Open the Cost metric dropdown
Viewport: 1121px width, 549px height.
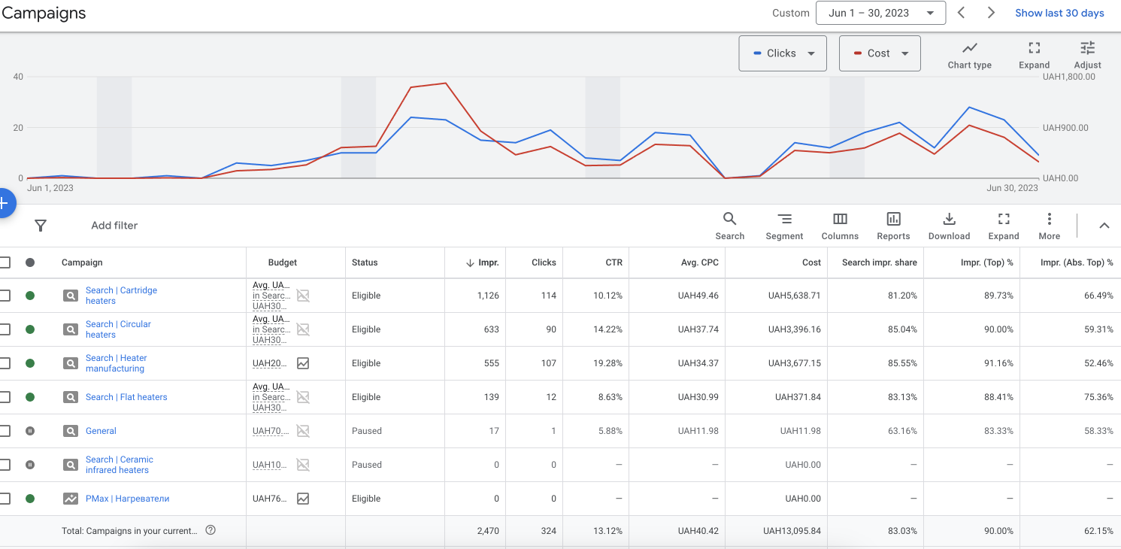[x=880, y=53]
